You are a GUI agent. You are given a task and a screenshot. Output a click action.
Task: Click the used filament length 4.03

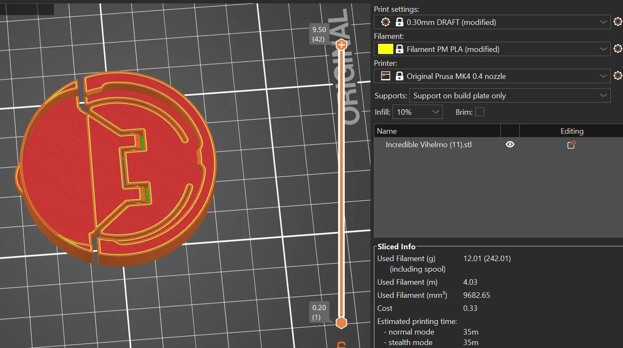point(470,282)
